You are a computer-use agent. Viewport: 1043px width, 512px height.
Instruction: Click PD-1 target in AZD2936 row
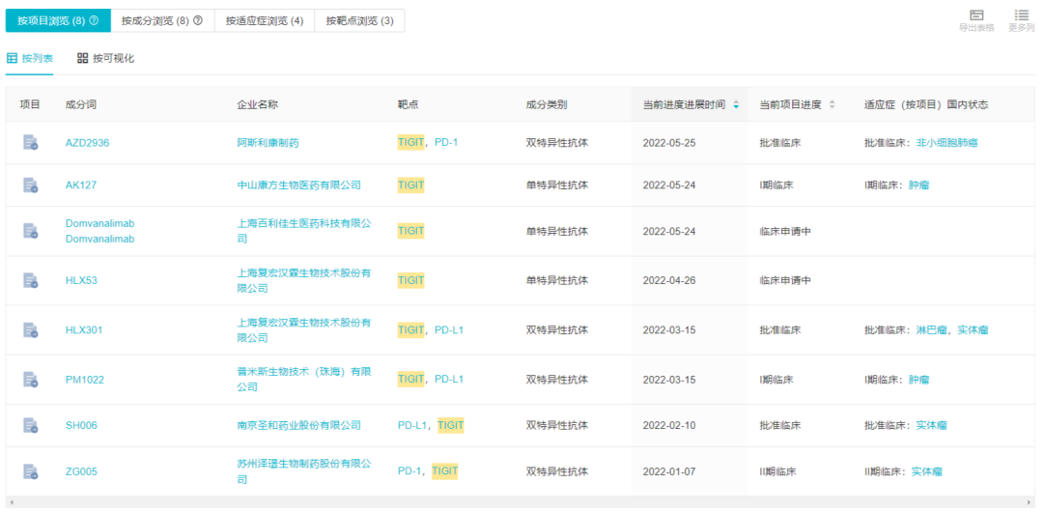click(446, 142)
